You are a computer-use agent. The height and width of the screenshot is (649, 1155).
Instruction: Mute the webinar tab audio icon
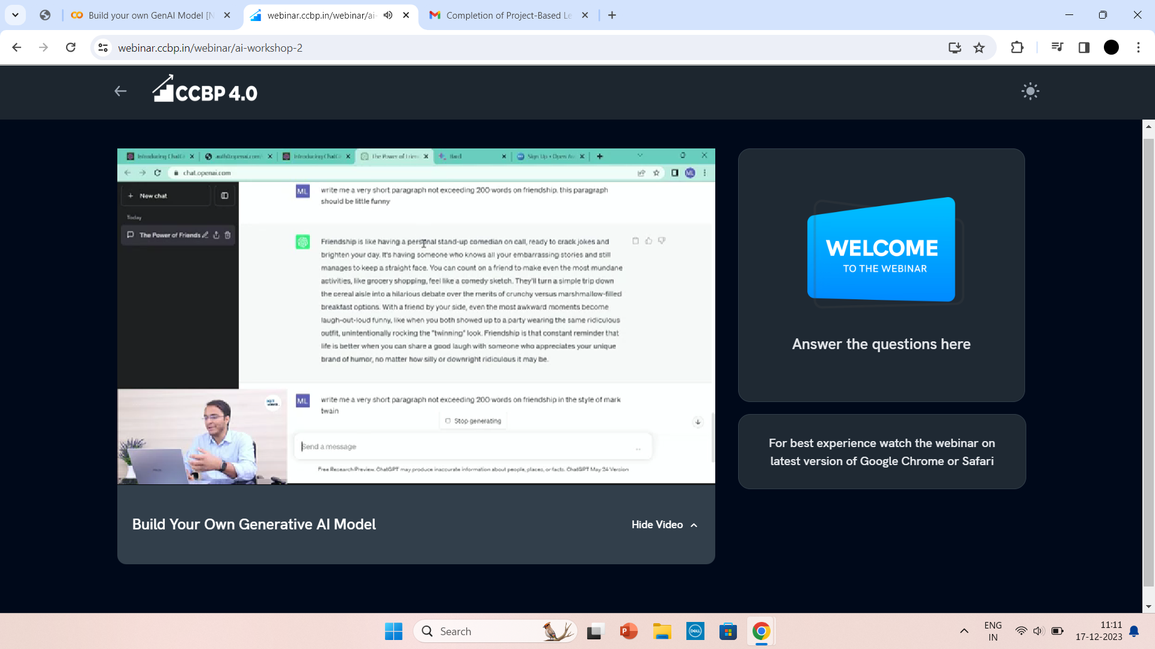(x=388, y=15)
